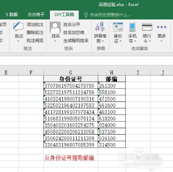This screenshot has width=173, height=172.
Task: Select postal code cell 261300
Action: 111,85
